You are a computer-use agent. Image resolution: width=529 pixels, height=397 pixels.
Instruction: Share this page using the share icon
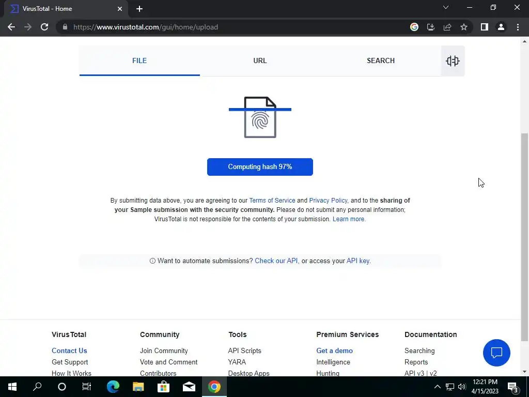pyautogui.click(x=447, y=27)
